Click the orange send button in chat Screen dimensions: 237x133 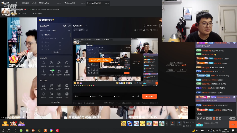[233, 124]
